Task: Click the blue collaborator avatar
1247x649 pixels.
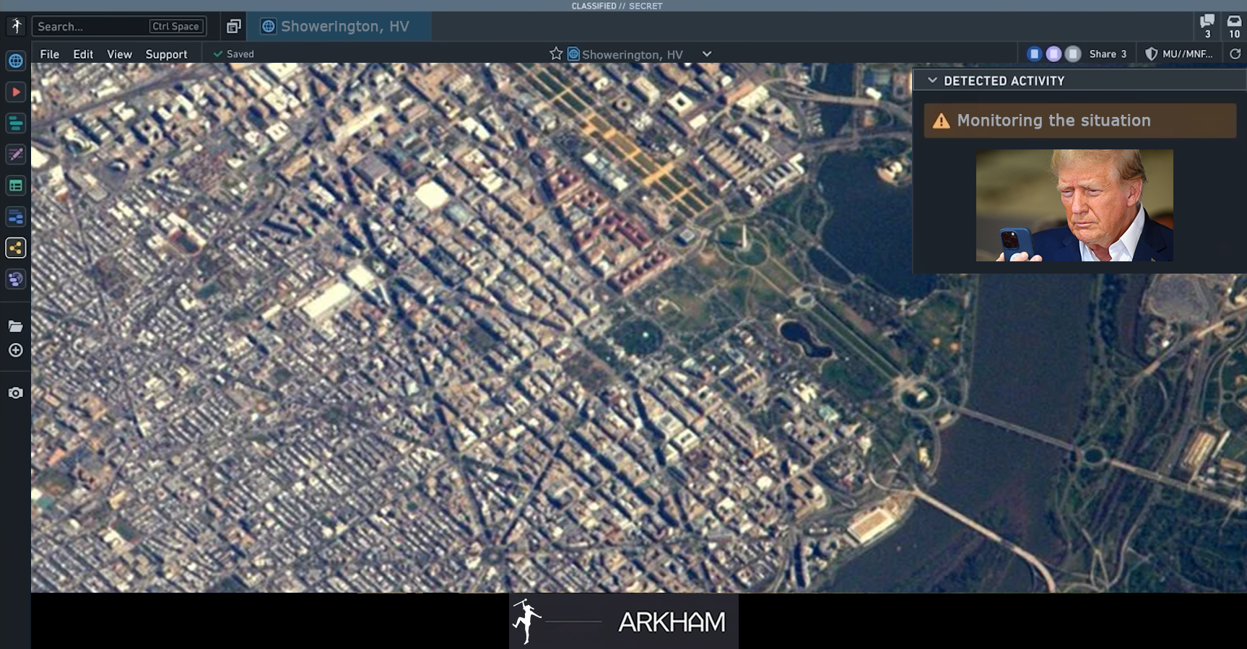Action: tap(1035, 54)
